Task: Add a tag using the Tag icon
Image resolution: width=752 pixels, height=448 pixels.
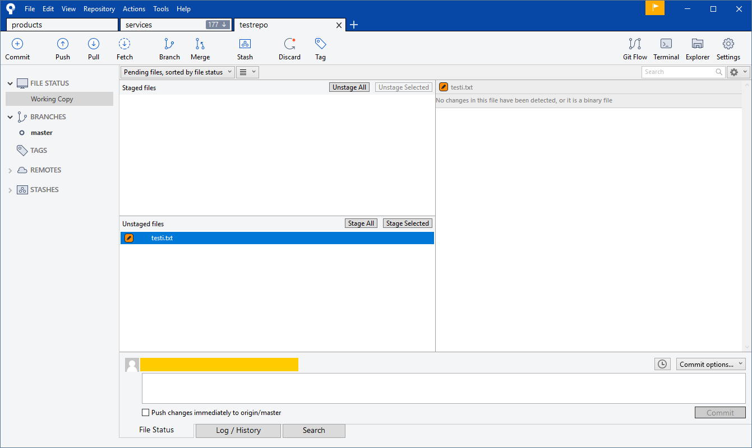Action: point(320,44)
